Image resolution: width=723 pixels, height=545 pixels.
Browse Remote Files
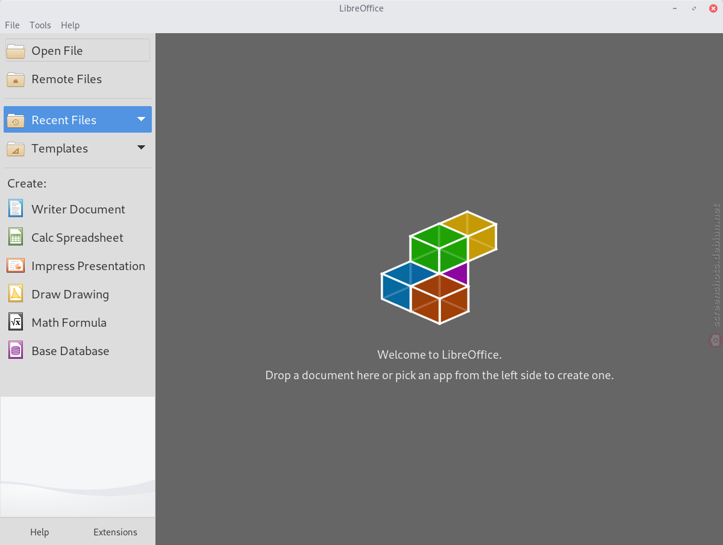[78, 79]
